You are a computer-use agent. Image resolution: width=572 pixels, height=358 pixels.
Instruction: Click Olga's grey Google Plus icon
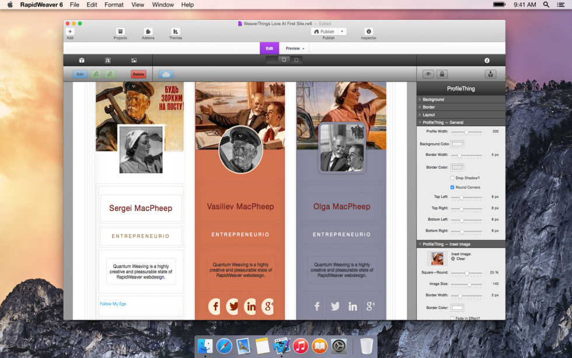point(370,306)
